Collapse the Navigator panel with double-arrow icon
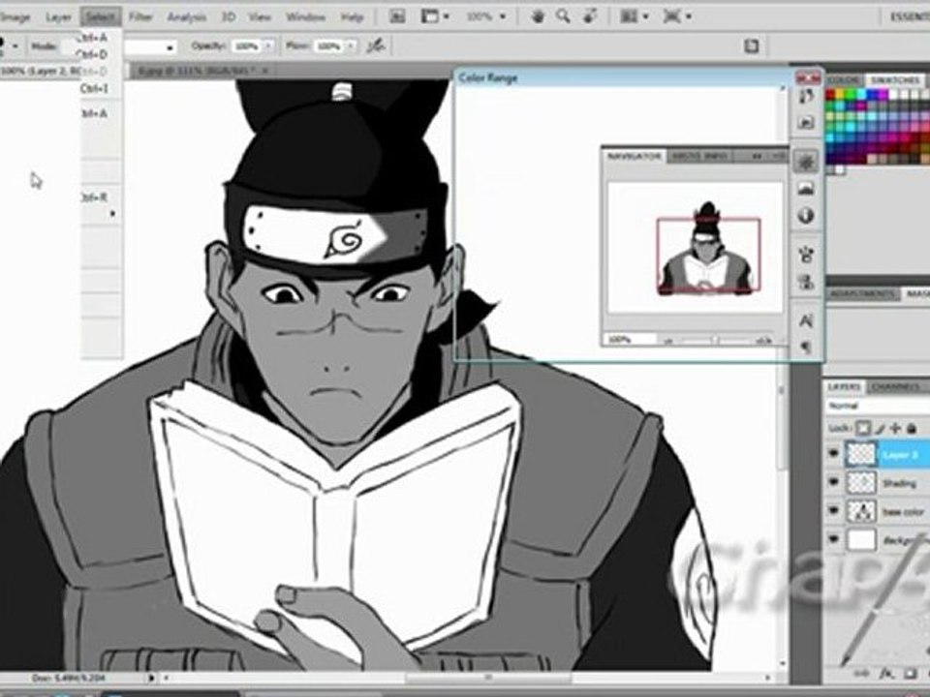 (x=758, y=157)
